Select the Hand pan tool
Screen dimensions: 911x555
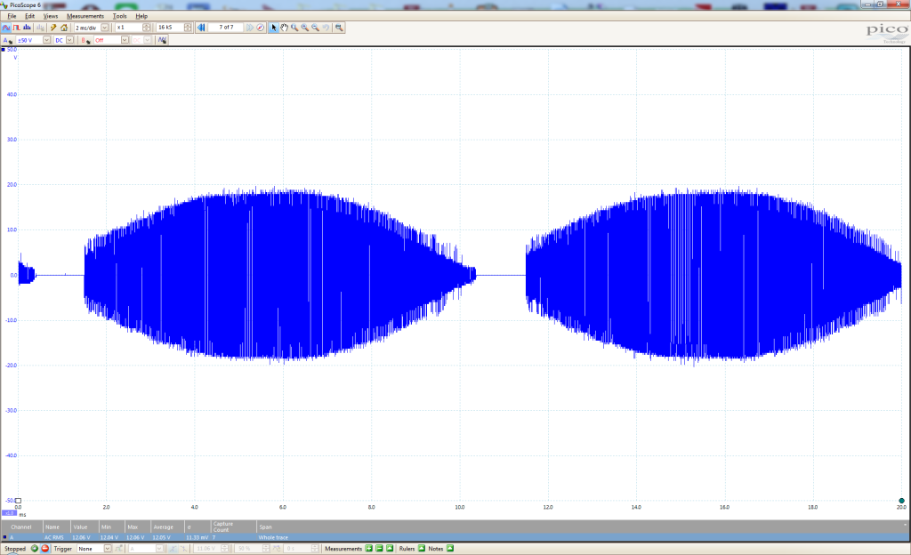coord(284,28)
